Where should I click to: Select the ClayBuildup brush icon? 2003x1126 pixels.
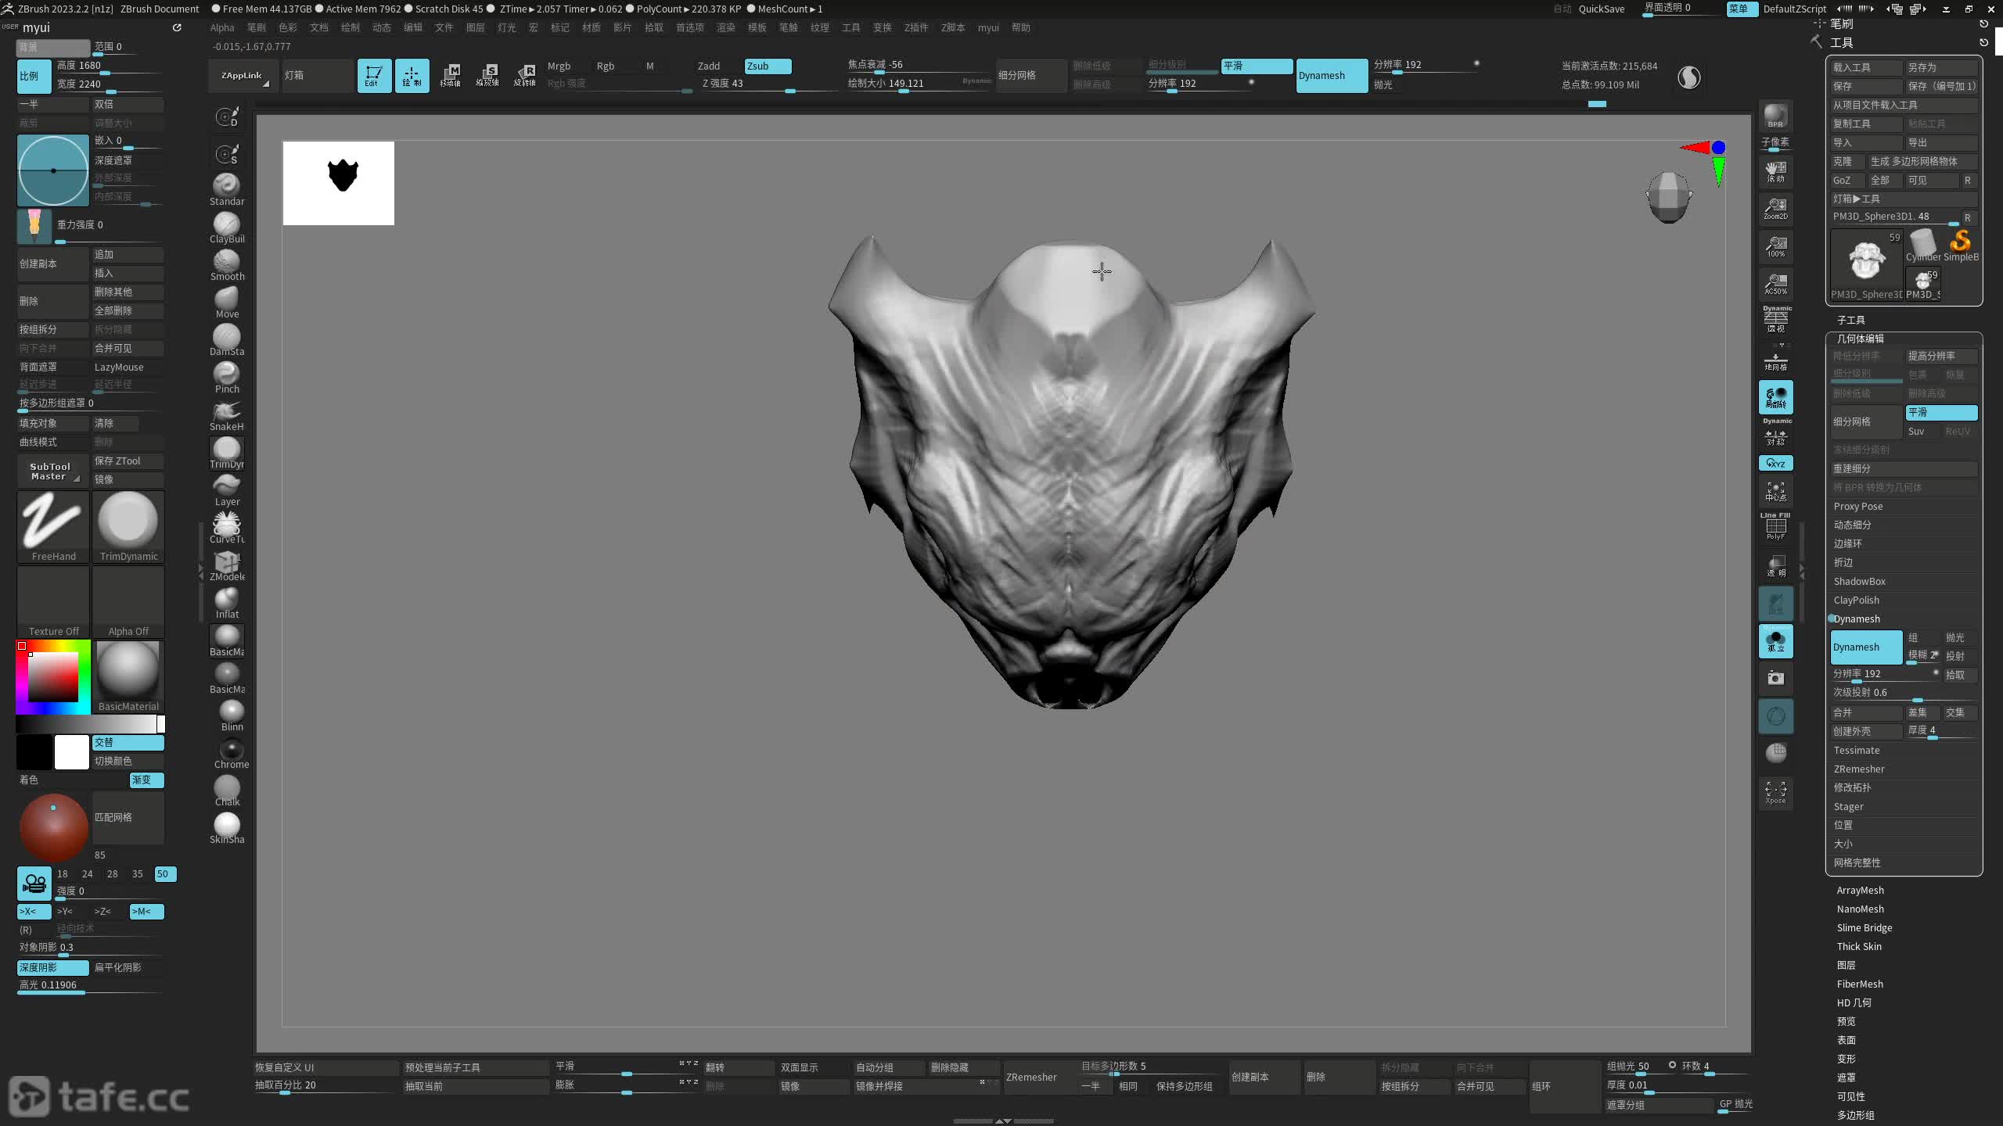[x=226, y=224]
